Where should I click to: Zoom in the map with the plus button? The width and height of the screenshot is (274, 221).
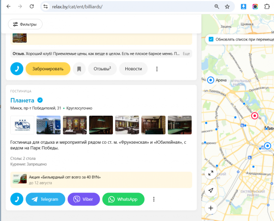point(211,208)
